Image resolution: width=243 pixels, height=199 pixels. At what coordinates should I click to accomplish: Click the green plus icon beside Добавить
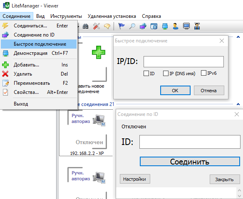pos(5,65)
